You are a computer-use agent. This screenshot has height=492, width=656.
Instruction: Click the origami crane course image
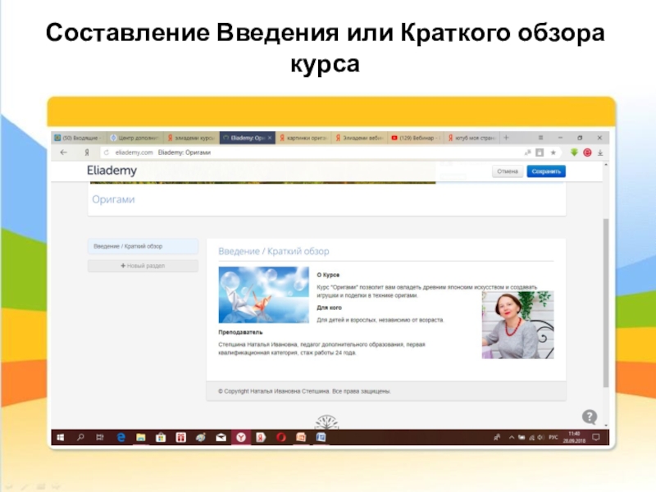click(263, 295)
